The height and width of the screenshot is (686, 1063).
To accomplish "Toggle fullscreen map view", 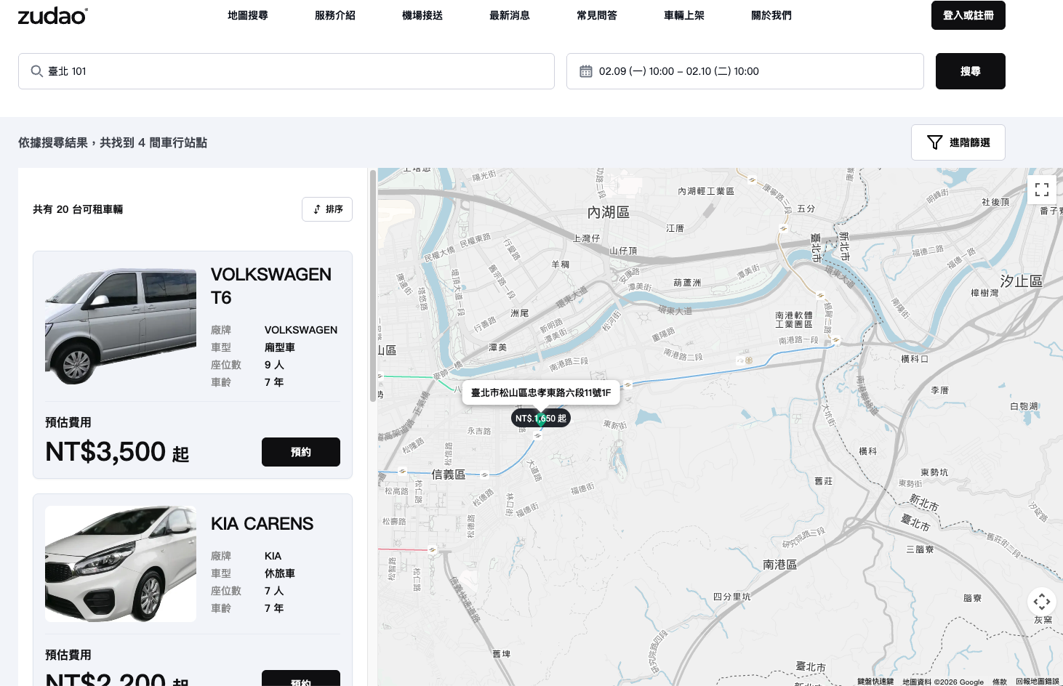I will coord(1042,190).
